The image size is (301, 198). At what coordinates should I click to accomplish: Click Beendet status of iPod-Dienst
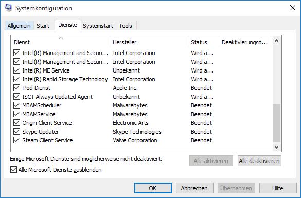click(x=201, y=88)
